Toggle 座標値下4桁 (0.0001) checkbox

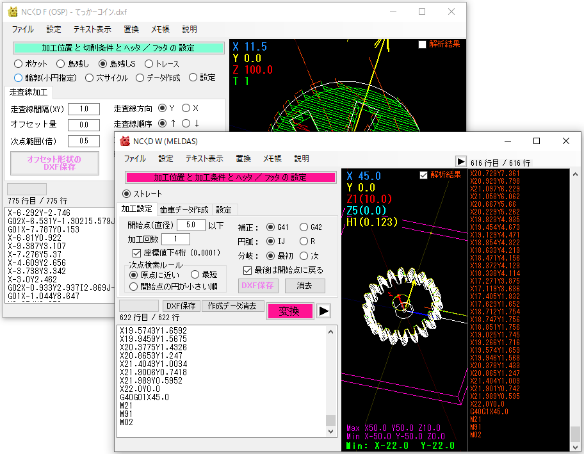(136, 254)
